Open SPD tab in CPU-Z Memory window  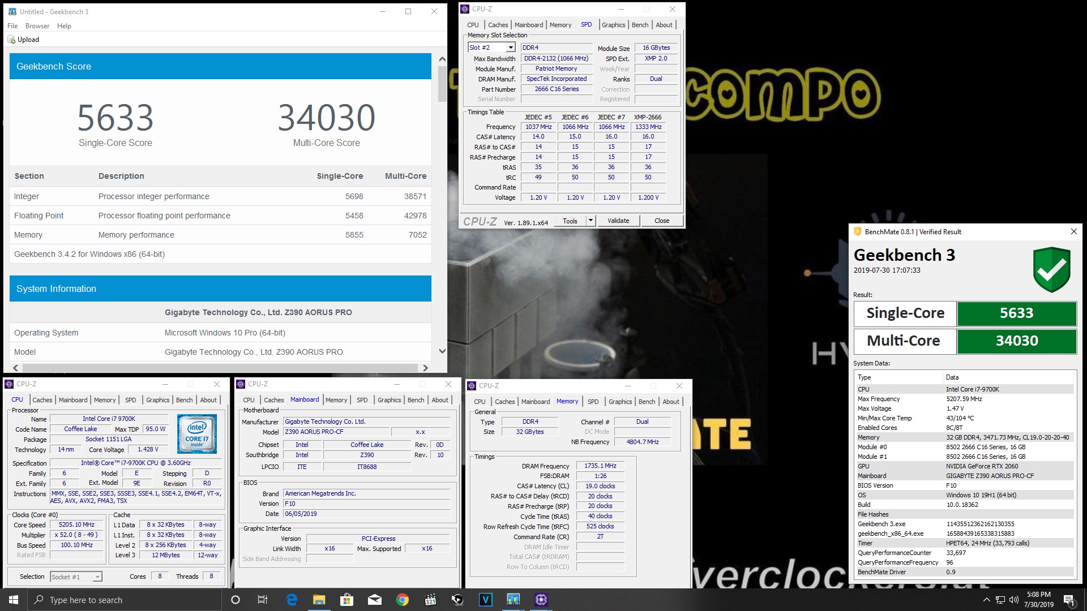tap(593, 402)
